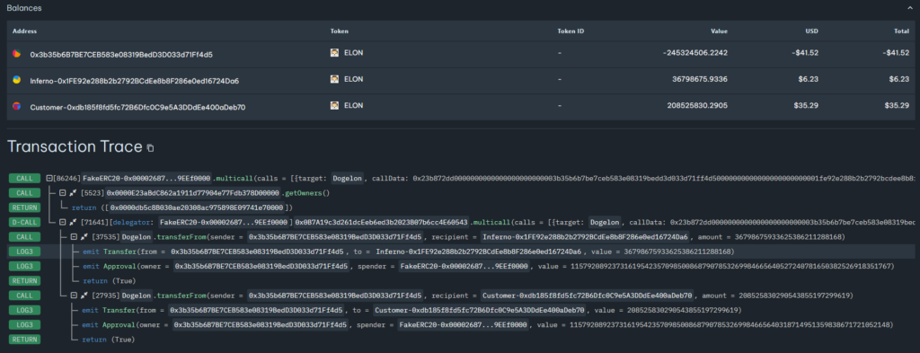The image size is (920, 353).
Task: Click the Customer address avatar icon
Action: [16, 106]
